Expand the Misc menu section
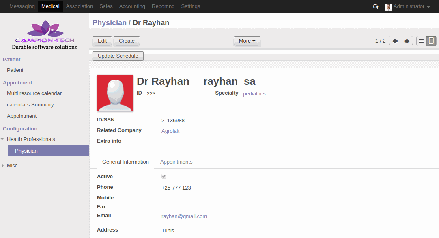The width and height of the screenshot is (439, 238). [2, 166]
